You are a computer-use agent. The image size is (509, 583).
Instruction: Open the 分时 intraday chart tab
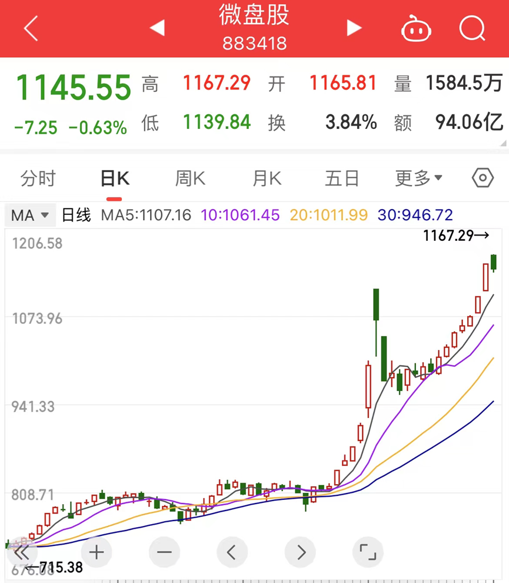coord(38,178)
